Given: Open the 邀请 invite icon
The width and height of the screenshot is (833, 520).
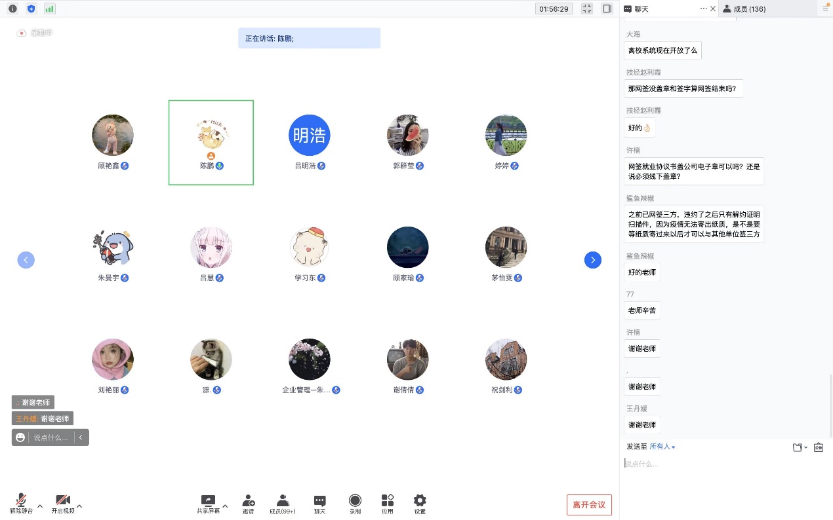Looking at the screenshot, I should point(249,502).
